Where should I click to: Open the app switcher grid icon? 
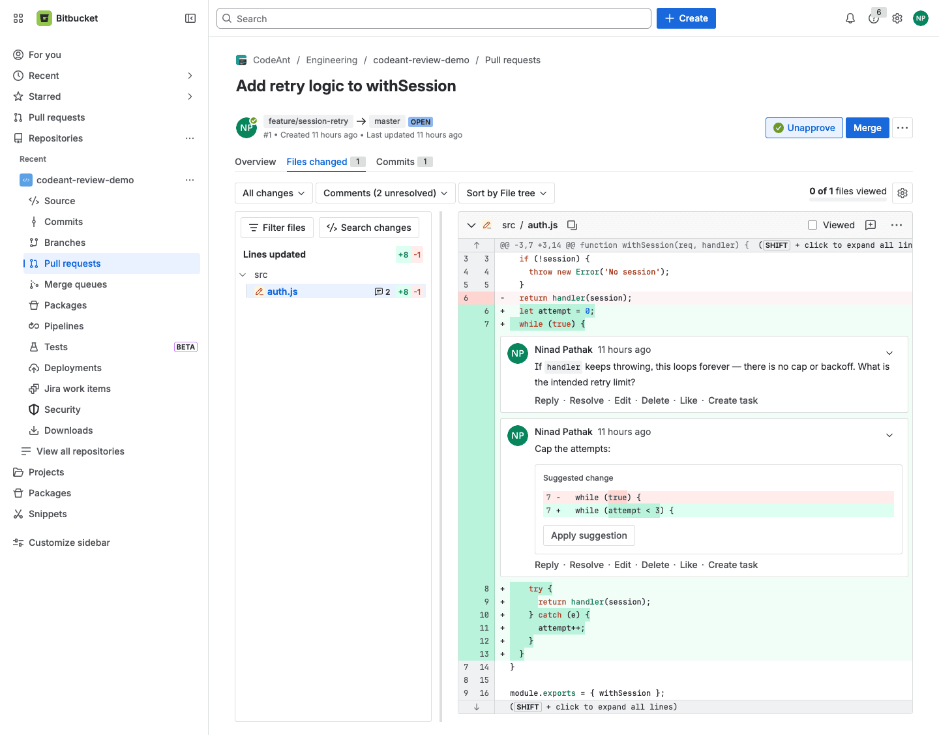[18, 18]
